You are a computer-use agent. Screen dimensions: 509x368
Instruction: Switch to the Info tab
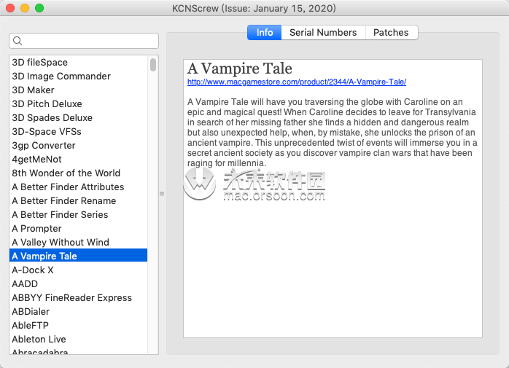point(264,33)
